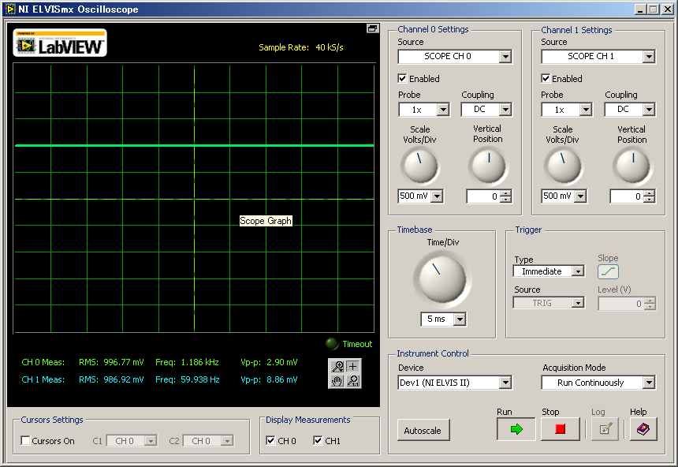The height and width of the screenshot is (467, 678).
Task: Open the Time/Div 5 ms dropdown
Action: pyautogui.click(x=443, y=319)
